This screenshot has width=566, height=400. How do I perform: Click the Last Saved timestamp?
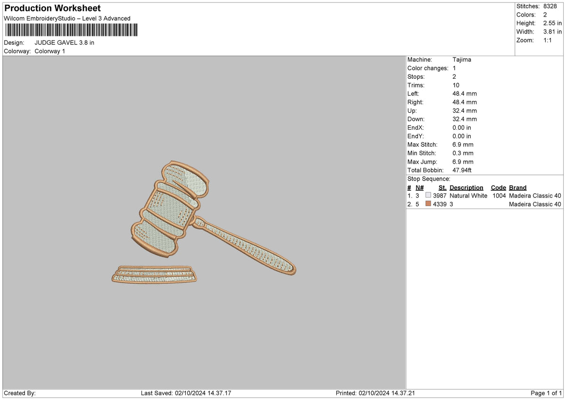point(187,392)
